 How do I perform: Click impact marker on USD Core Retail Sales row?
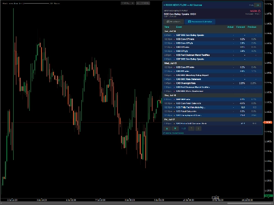tap(174, 104)
